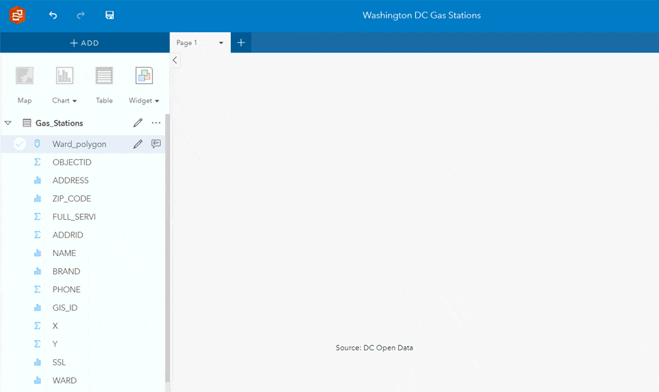This screenshot has height=392, width=659.
Task: Change OBJECTID number field type icon
Action: pos(38,162)
